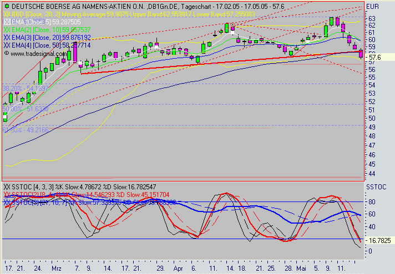Click the 6. date label on the time axis
This screenshot has height=274, width=395.
[x=194, y=268]
